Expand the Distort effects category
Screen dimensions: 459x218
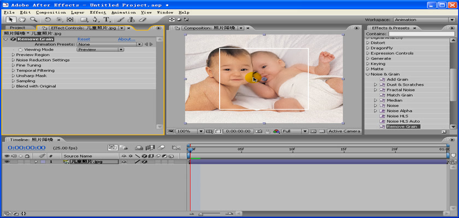(368, 43)
